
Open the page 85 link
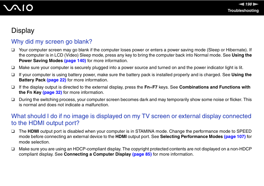coord(142,154)
